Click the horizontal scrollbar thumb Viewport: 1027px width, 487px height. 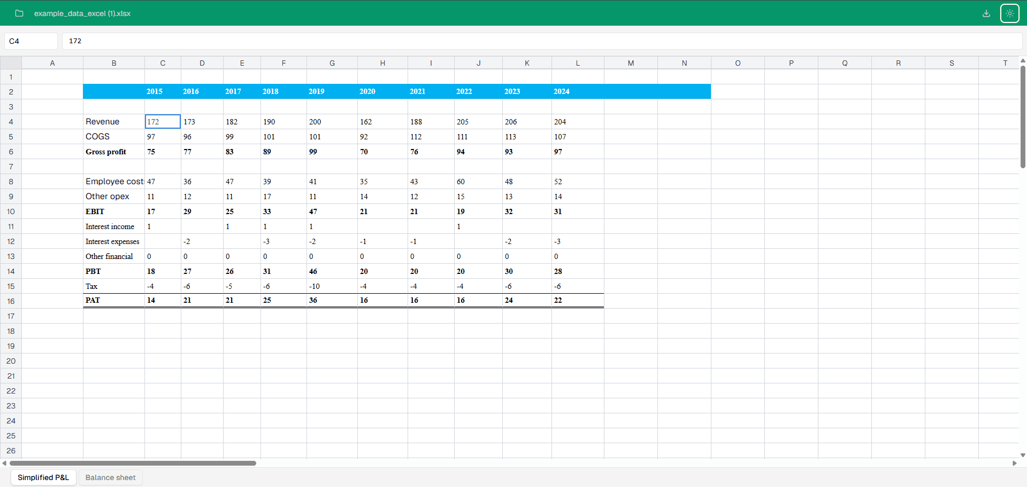pyautogui.click(x=133, y=463)
